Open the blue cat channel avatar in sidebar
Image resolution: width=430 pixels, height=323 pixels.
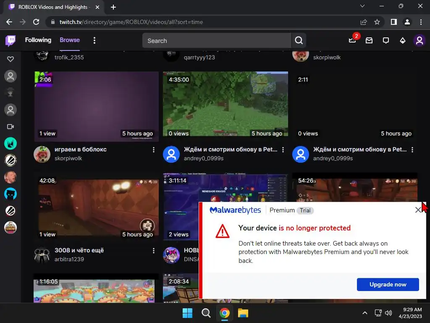pos(10,194)
